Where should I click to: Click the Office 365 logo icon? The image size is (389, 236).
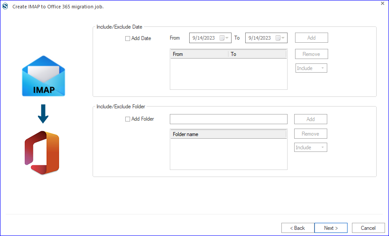pos(42,152)
